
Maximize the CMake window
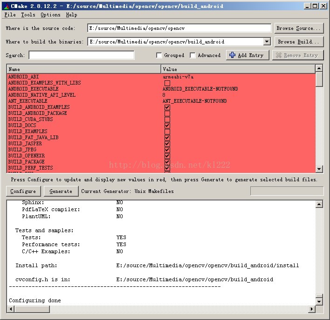point(315,6)
